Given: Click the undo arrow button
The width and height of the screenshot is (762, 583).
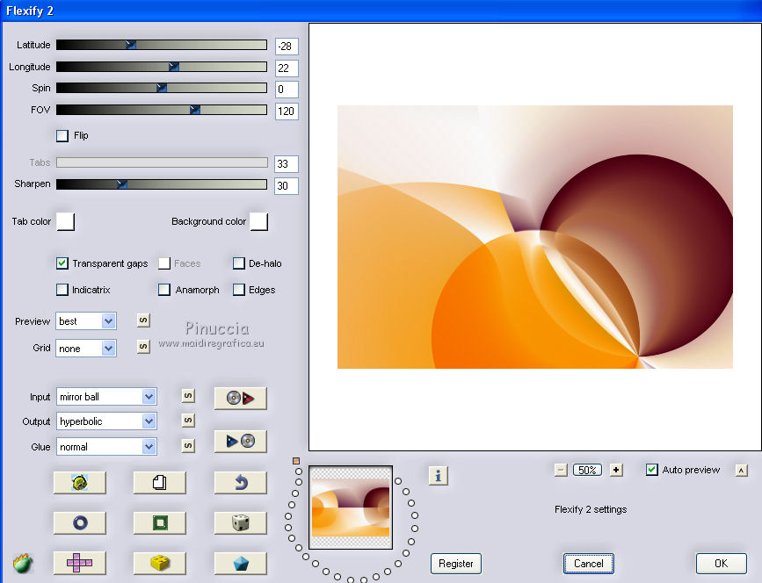Looking at the screenshot, I should click(240, 482).
